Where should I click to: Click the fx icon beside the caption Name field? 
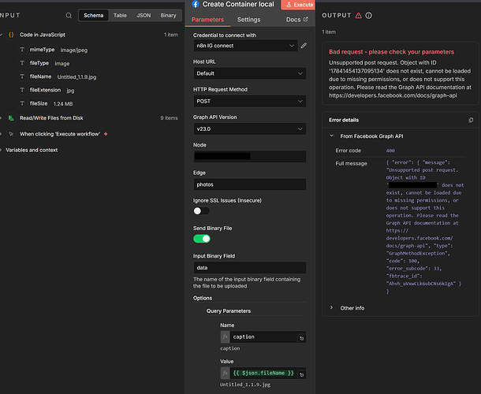[x=225, y=337]
